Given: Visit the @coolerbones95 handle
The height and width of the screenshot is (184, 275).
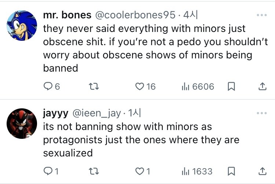Looking at the screenshot, I should (135, 15).
